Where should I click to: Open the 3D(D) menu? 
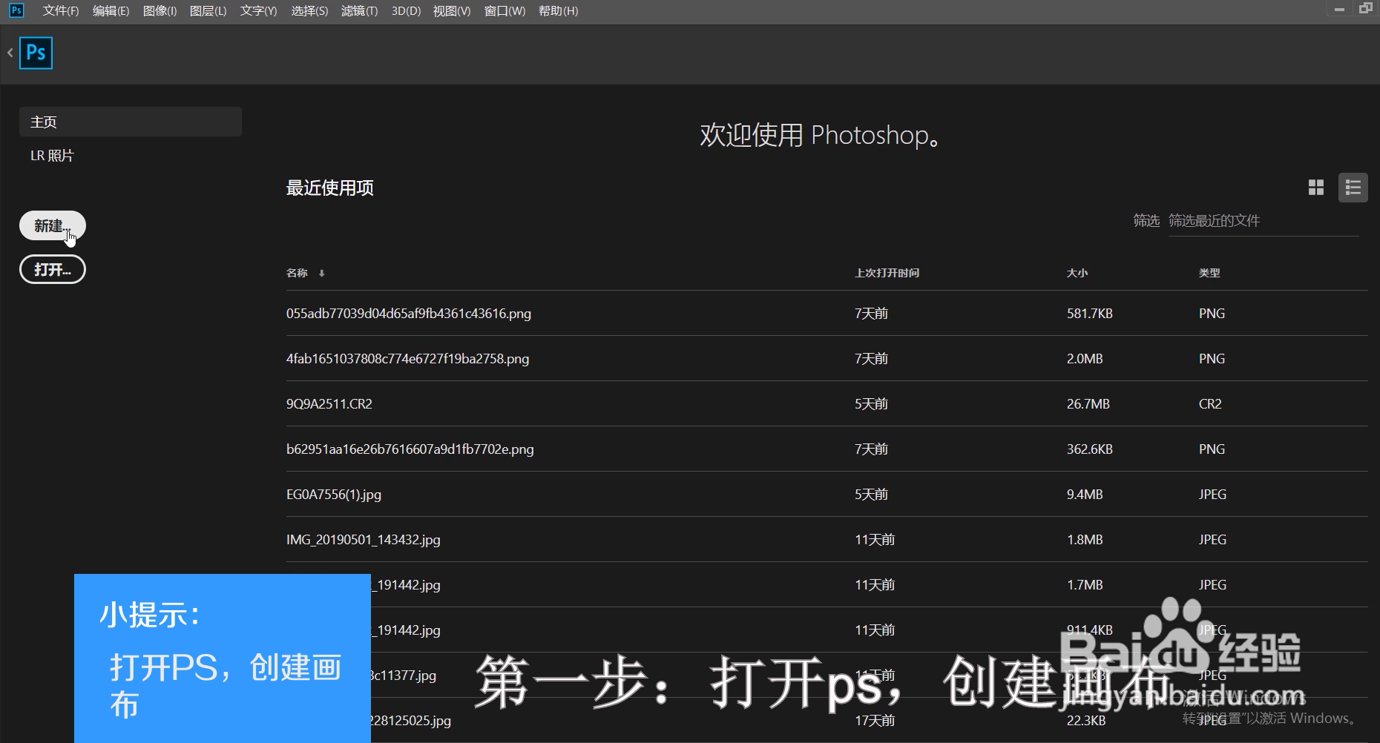406,11
